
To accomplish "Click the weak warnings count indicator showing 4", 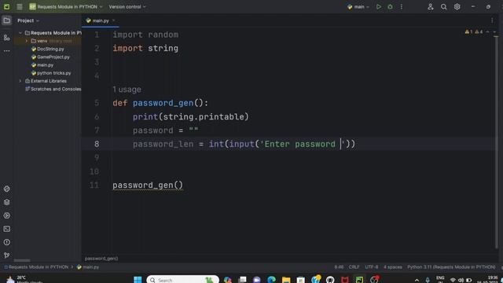I will coord(479,31).
